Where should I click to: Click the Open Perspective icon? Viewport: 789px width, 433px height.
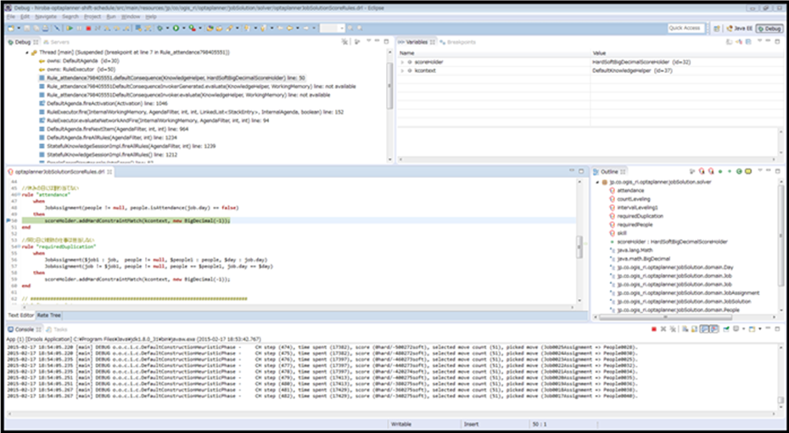point(717,29)
